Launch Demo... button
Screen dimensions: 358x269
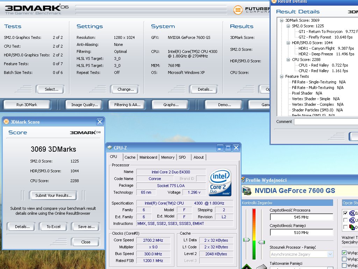click(x=224, y=104)
